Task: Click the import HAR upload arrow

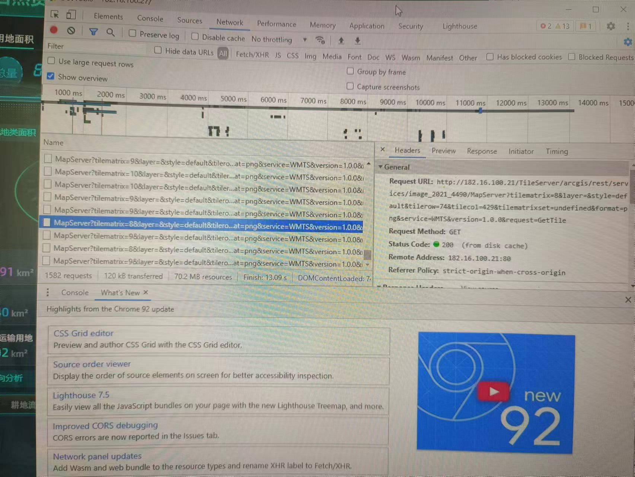Action: [341, 41]
